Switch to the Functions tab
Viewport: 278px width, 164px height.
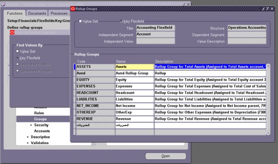click(15, 13)
